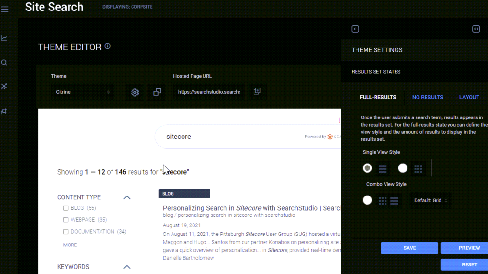Click the RESET button

point(464,264)
